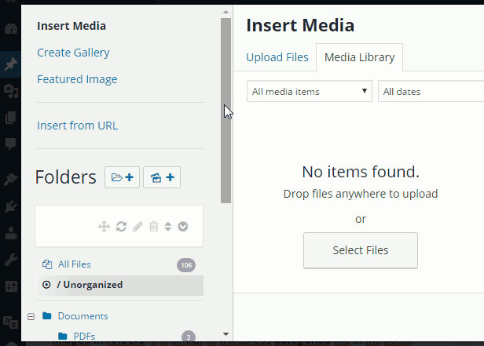Click the add new gallery folder button
This screenshot has height=346, width=484.
[162, 177]
